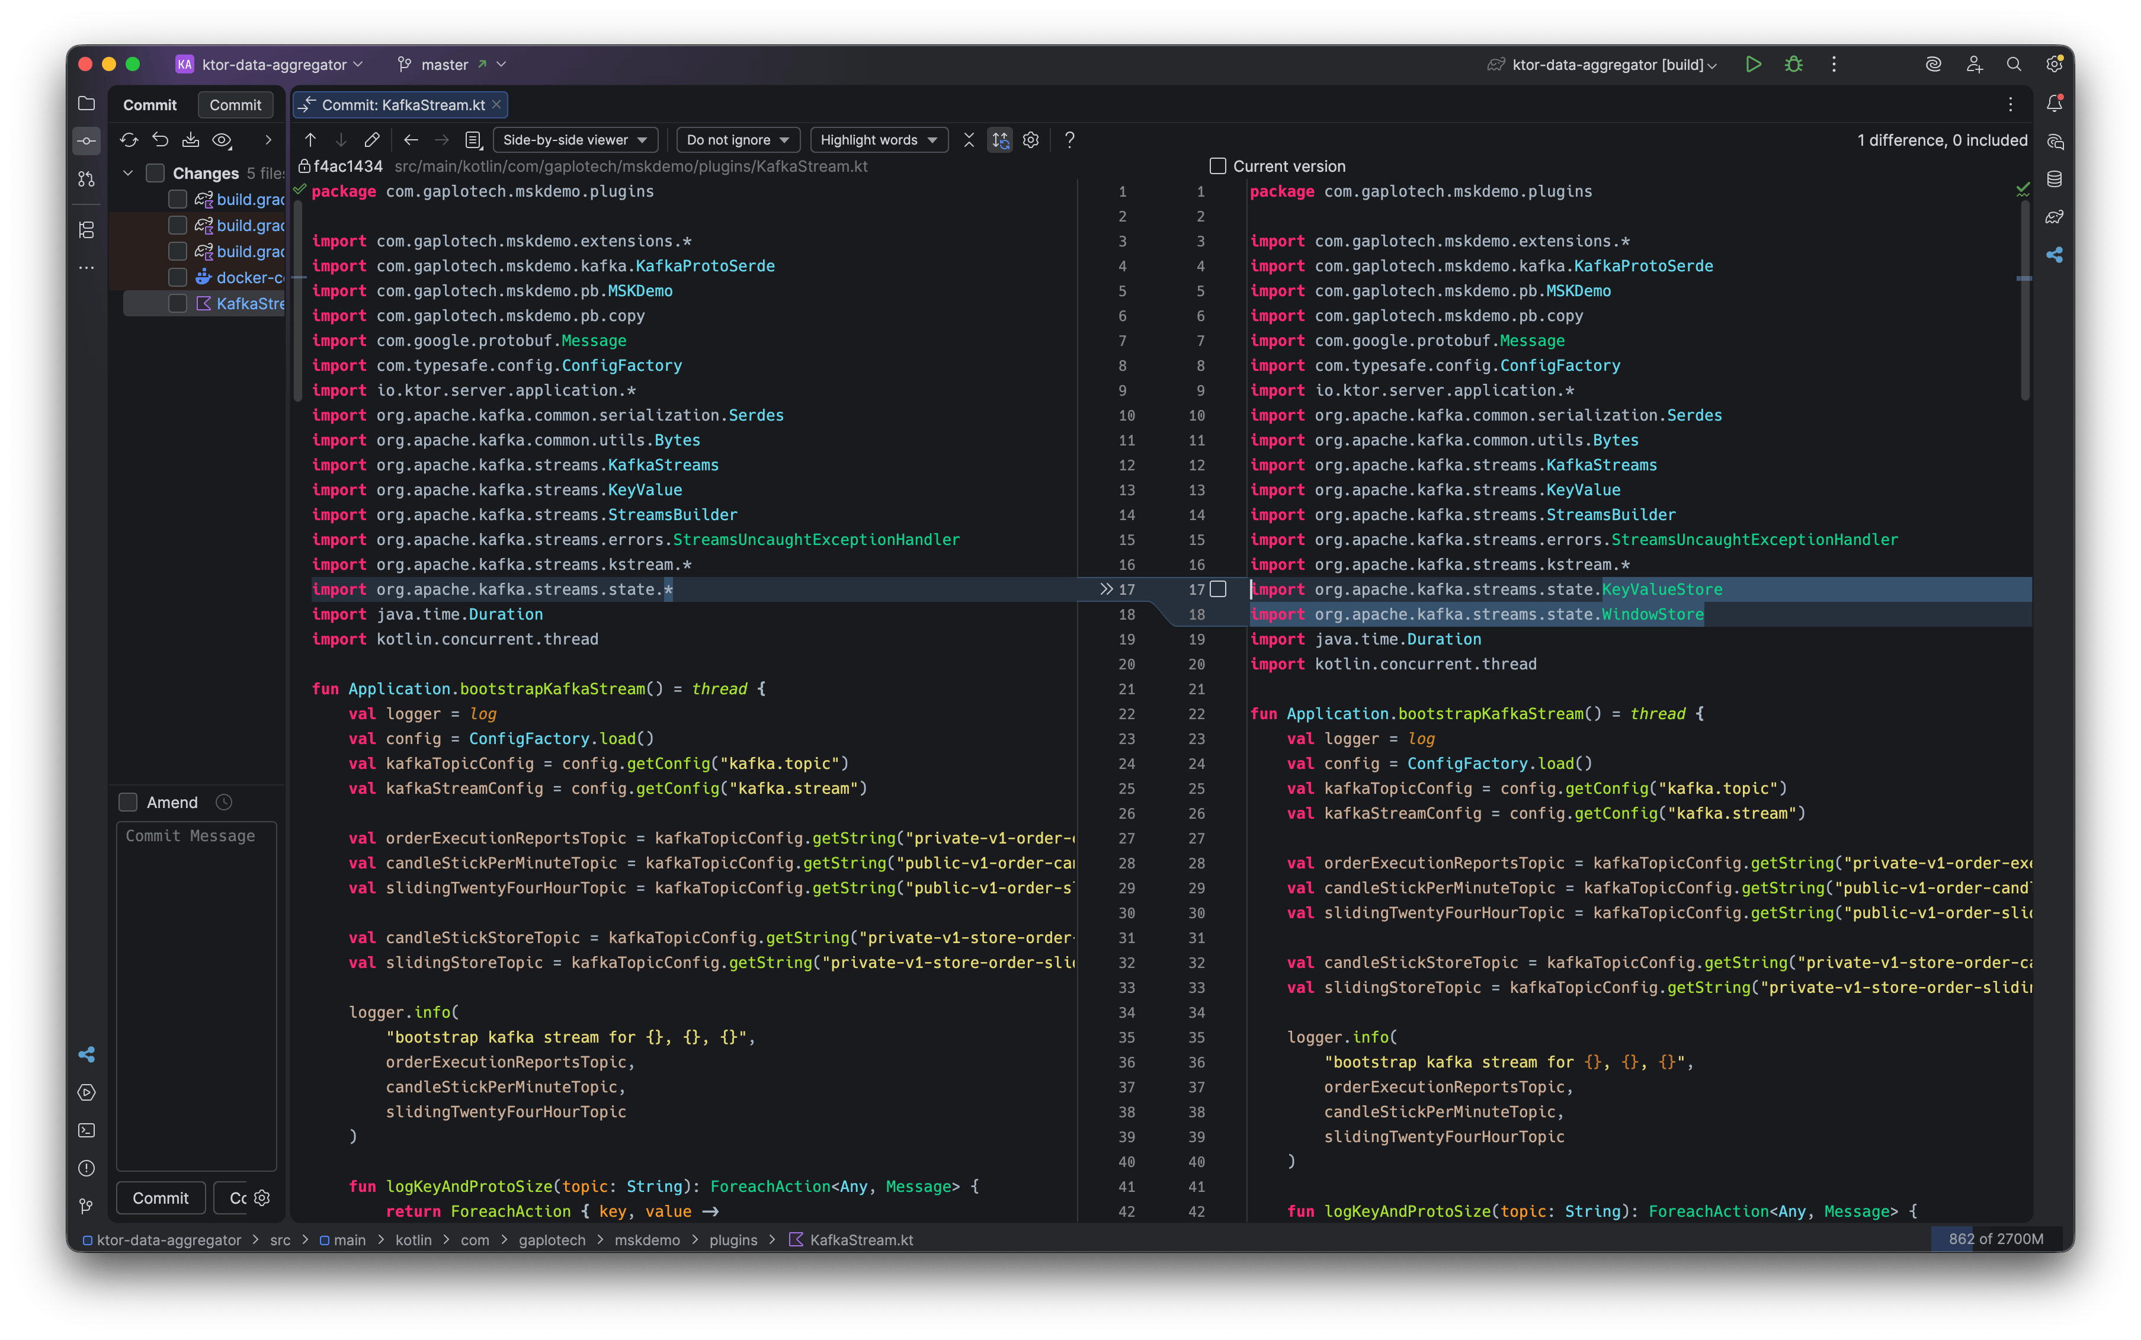Start debugging with the bug icon
The image size is (2141, 1340).
click(1794, 64)
